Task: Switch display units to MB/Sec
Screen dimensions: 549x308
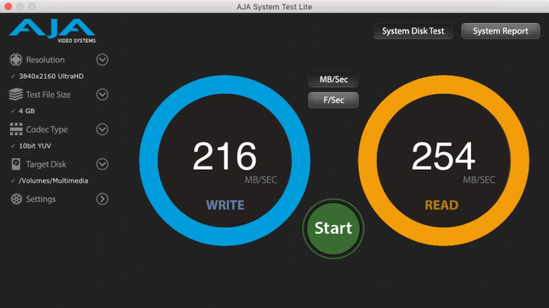Action: pos(333,79)
